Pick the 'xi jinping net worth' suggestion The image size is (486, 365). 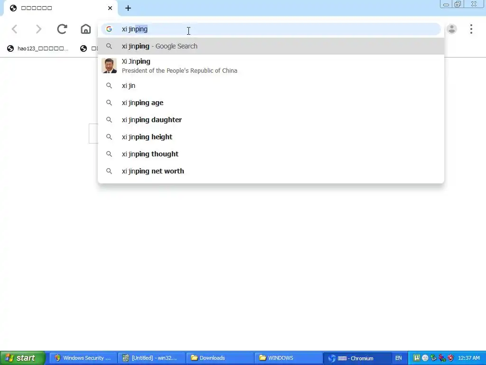click(x=271, y=171)
